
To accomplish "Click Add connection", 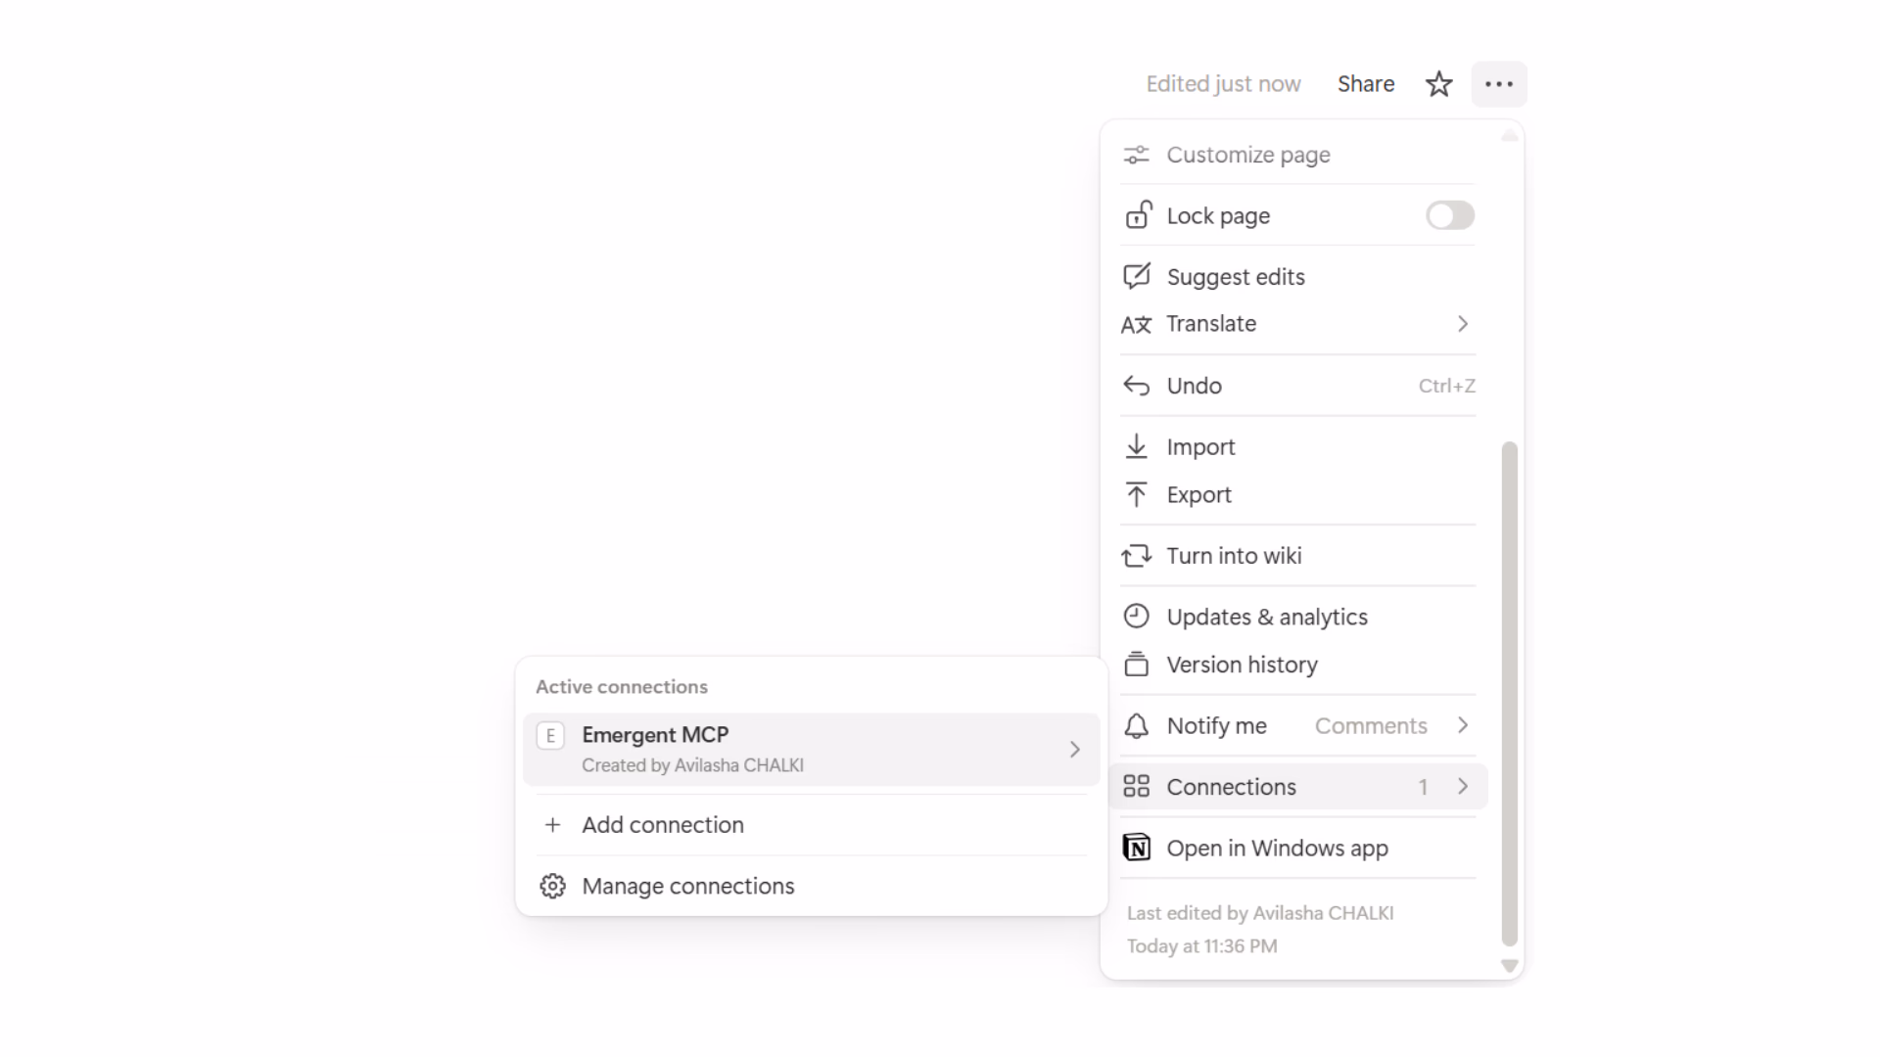I will click(811, 825).
